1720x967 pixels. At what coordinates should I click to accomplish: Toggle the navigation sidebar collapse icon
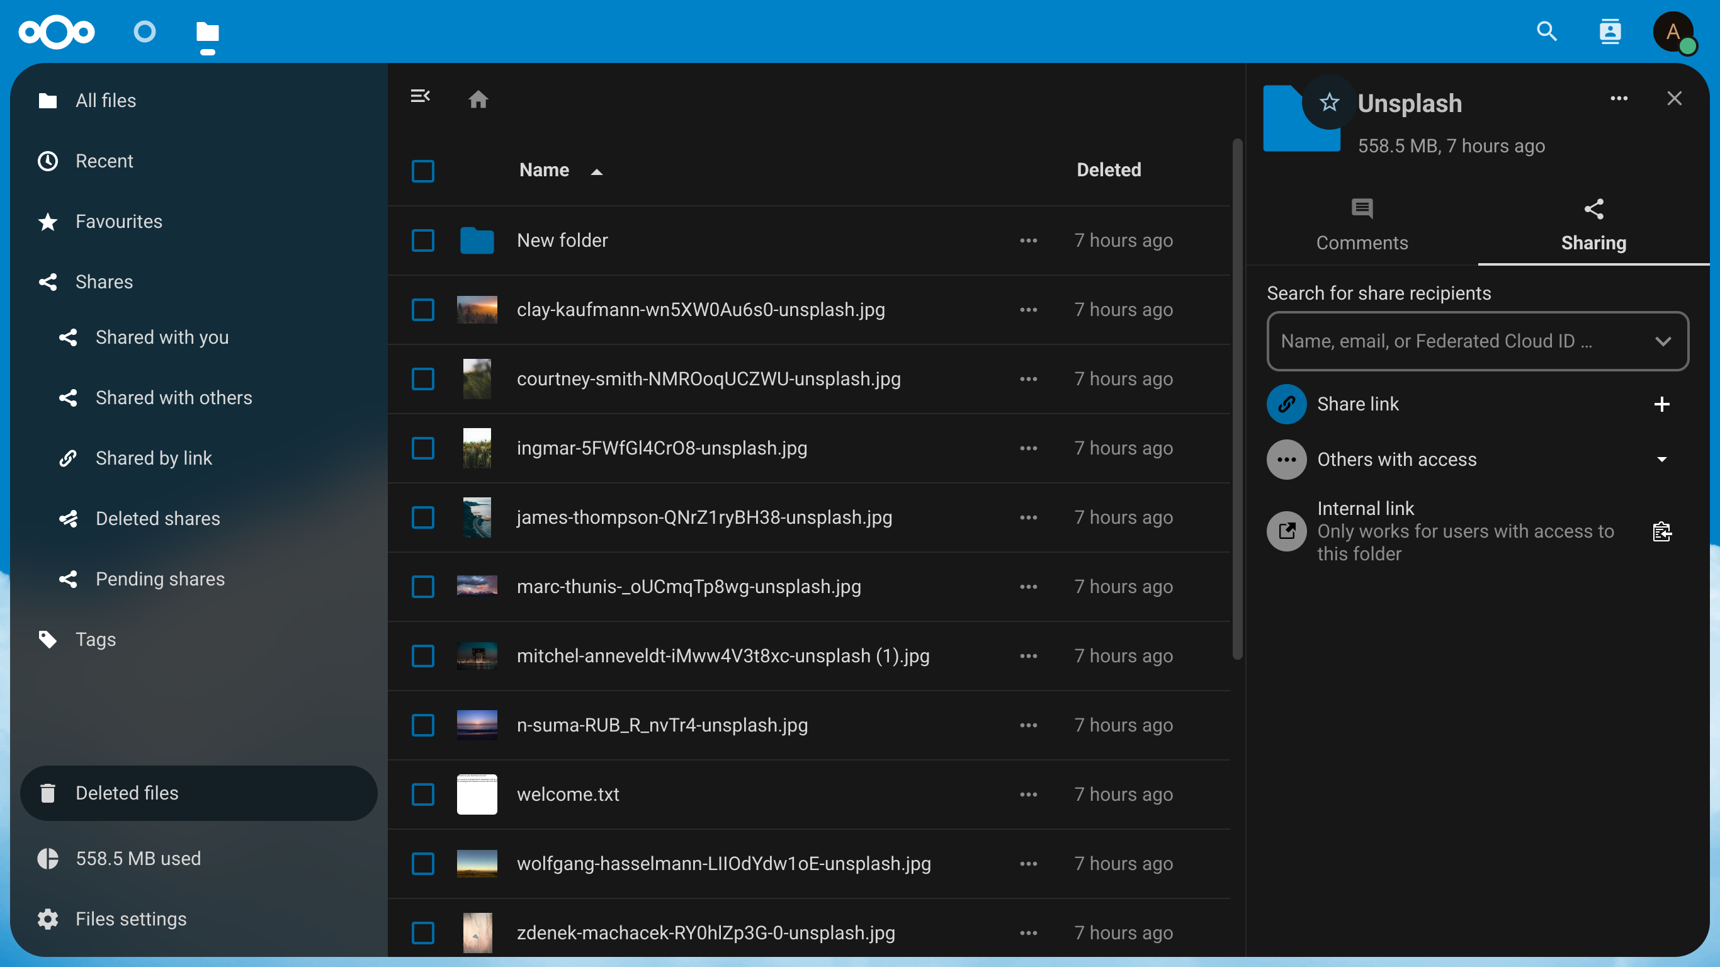coord(420,97)
